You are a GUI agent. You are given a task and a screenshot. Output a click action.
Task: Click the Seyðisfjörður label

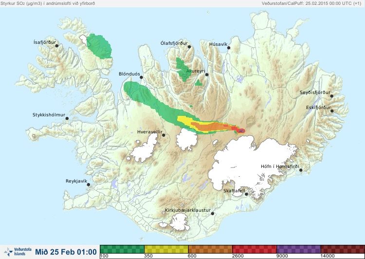tap(315, 92)
